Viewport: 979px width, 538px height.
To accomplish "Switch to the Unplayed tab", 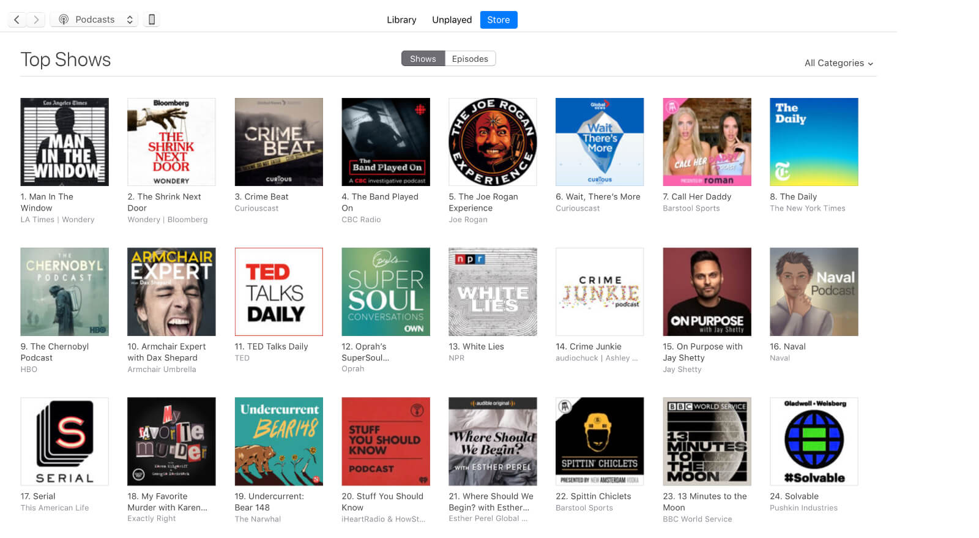I will [x=452, y=20].
